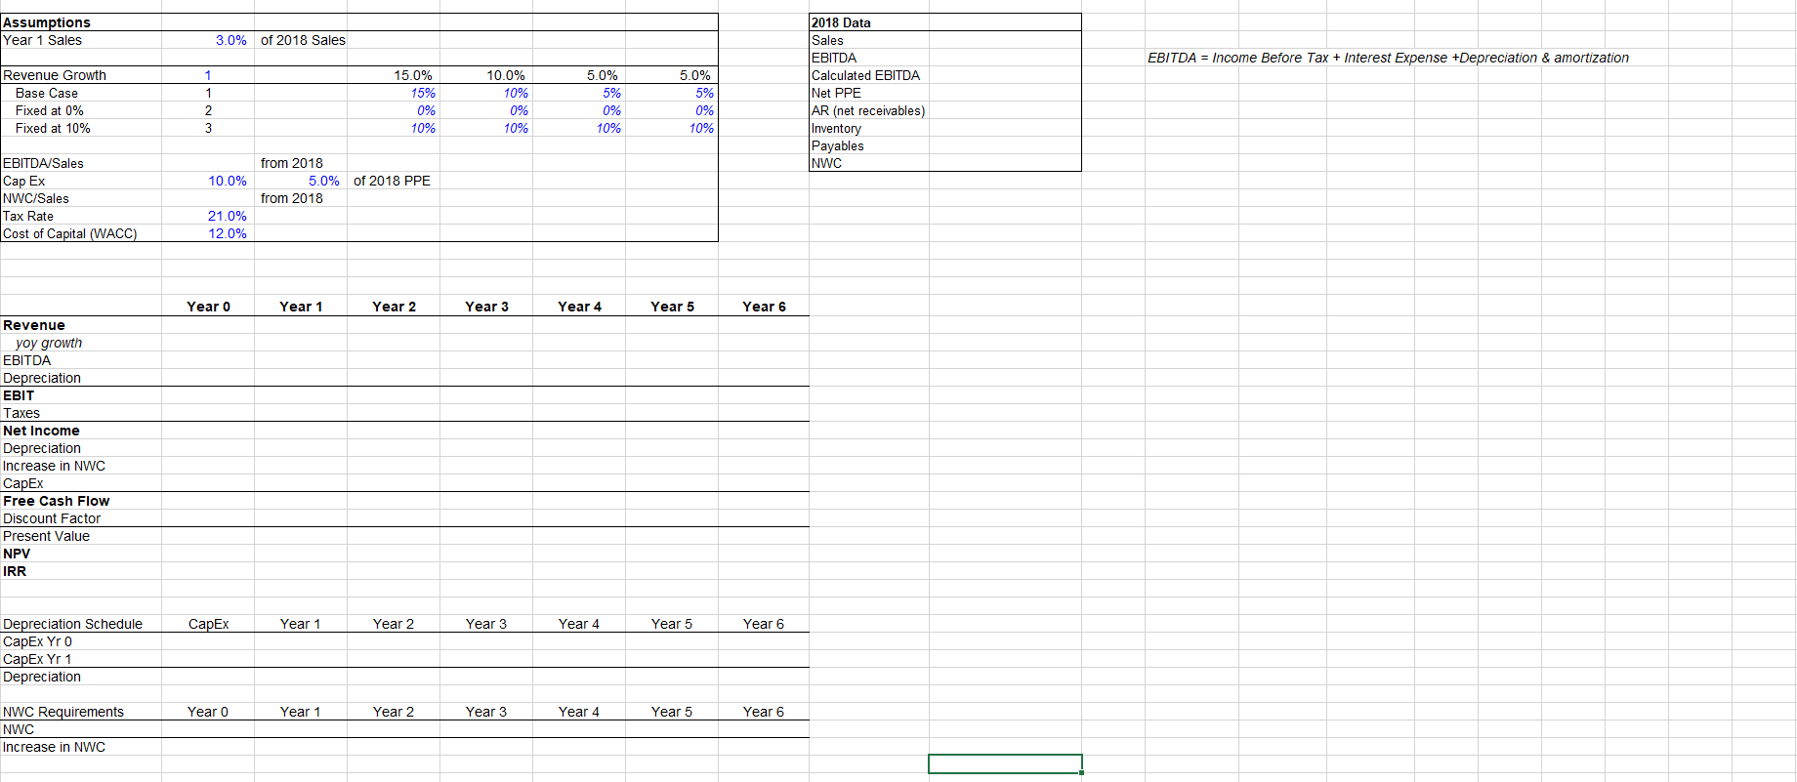This screenshot has height=782, width=1797.
Task: Click the 'CapEx' column header in Depreciation Schedule
Action: point(208,624)
